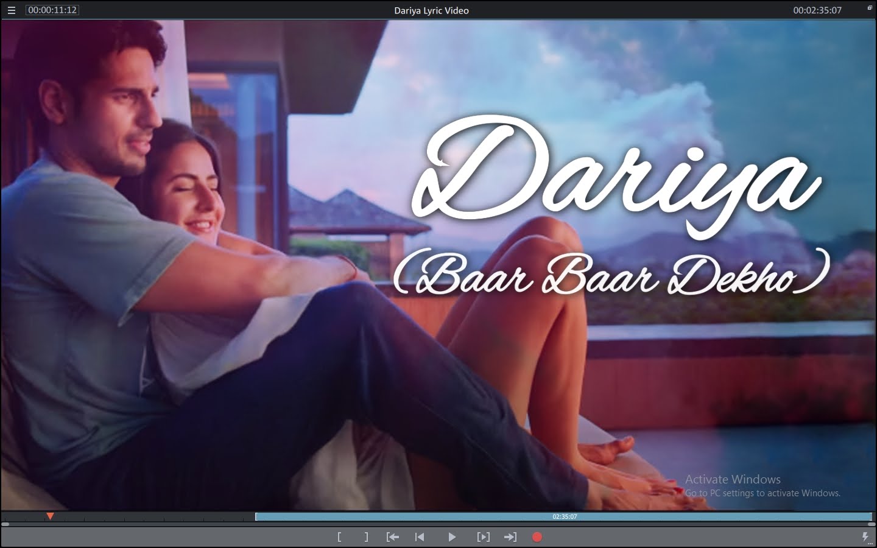Click the current timecode field 00:00:11:12
The image size is (877, 548).
coord(52,10)
